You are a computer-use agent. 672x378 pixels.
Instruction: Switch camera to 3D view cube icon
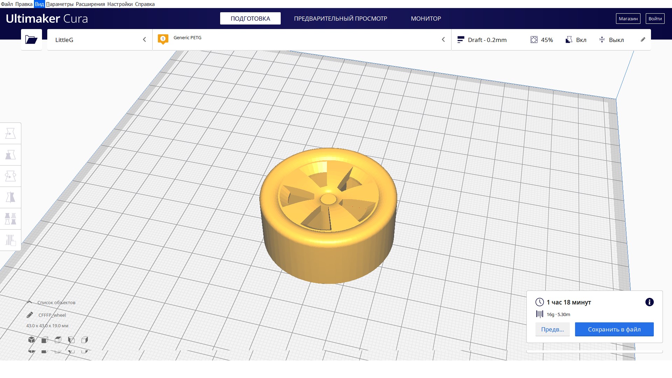[x=31, y=340]
